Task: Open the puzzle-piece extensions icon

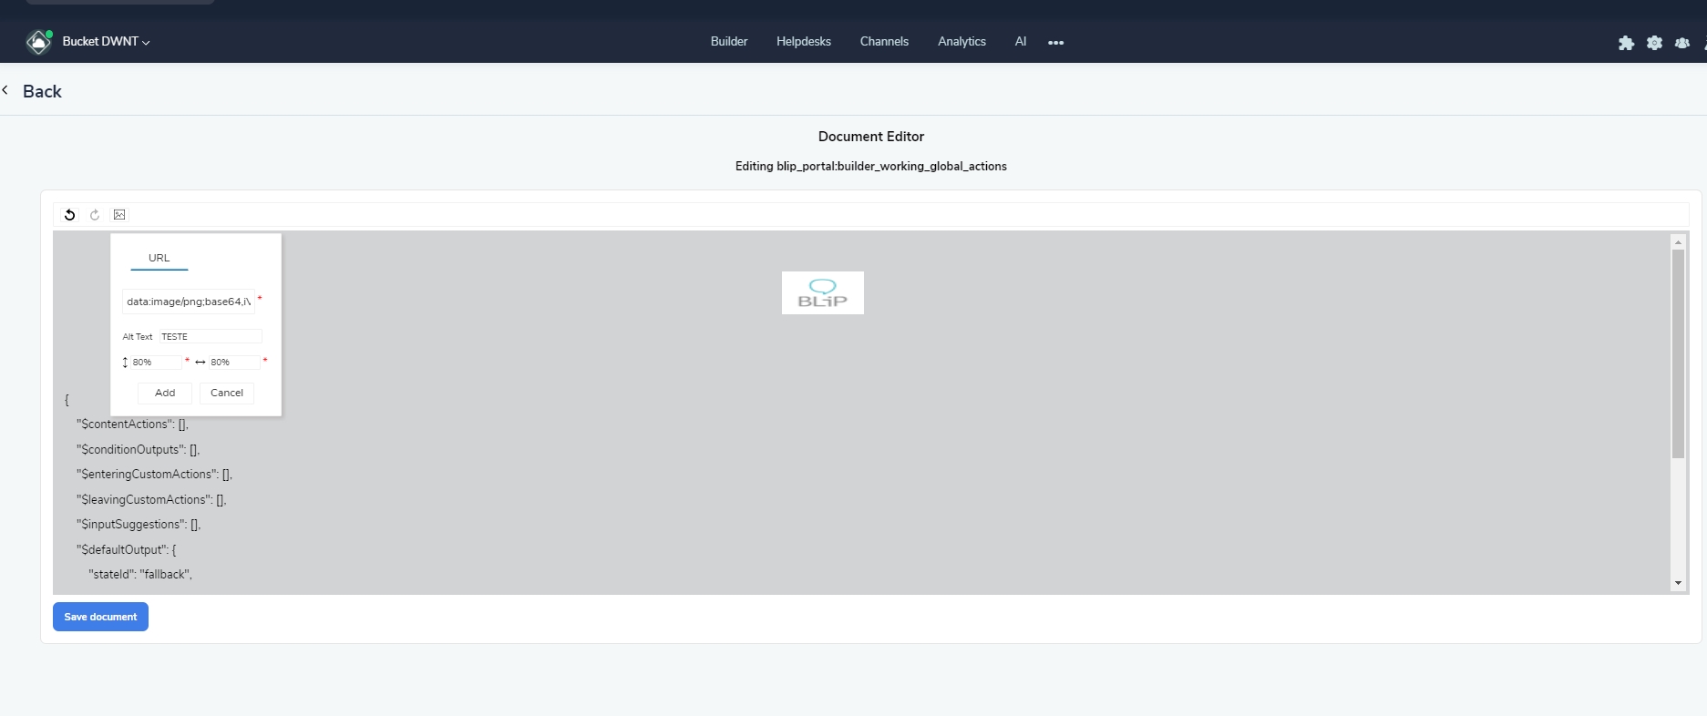Action: tap(1626, 43)
